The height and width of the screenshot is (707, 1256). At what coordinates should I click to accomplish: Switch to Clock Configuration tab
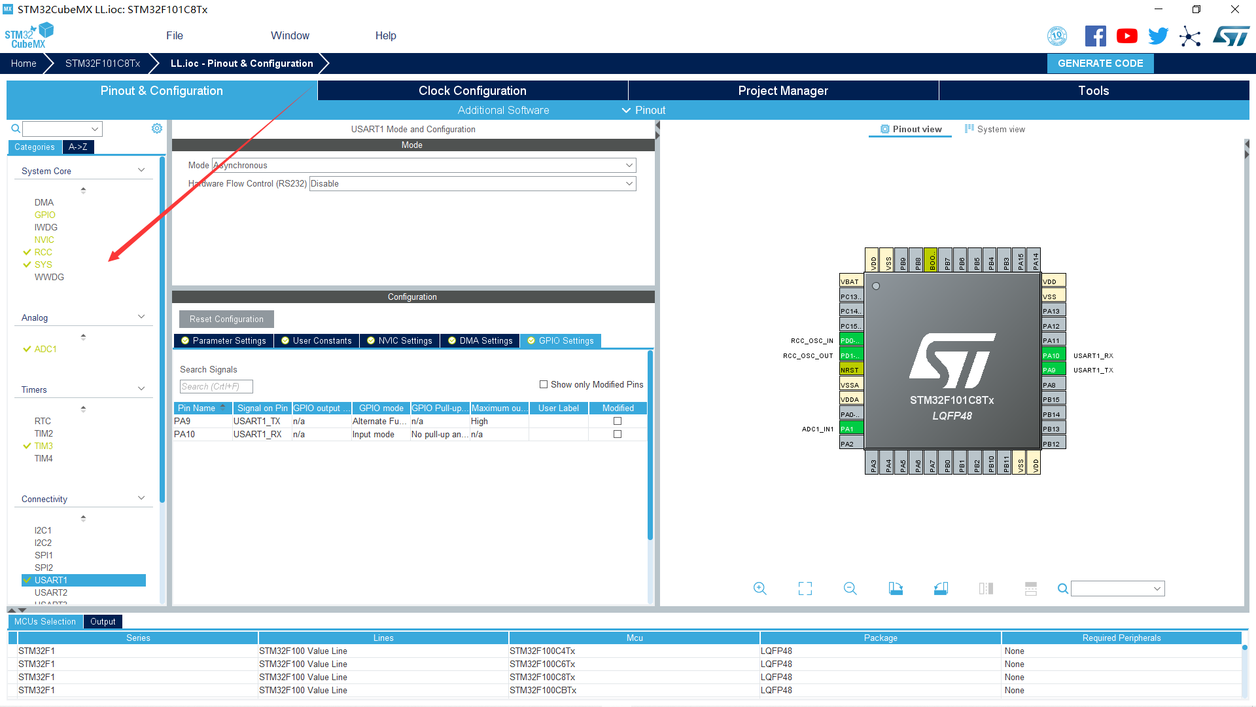point(472,90)
